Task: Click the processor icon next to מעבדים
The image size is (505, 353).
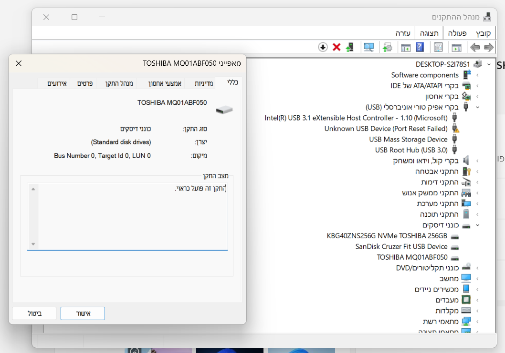Action: point(466,300)
